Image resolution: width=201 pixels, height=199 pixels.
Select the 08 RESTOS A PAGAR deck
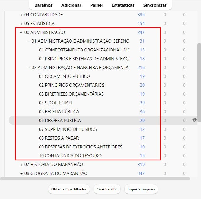pos(59,138)
